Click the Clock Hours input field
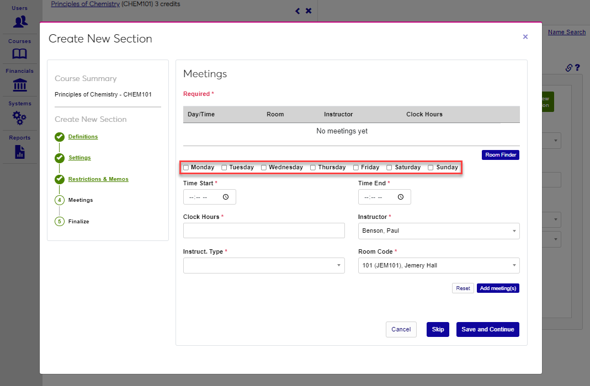The width and height of the screenshot is (590, 386). coord(264,231)
